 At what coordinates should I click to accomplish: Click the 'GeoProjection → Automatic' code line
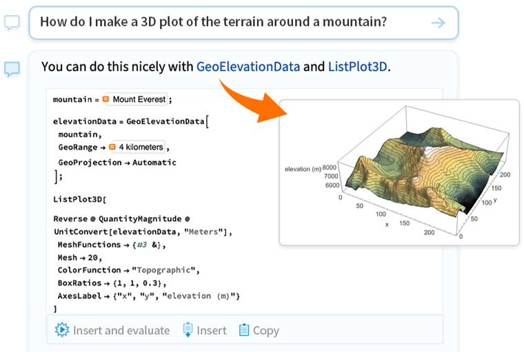coord(117,163)
